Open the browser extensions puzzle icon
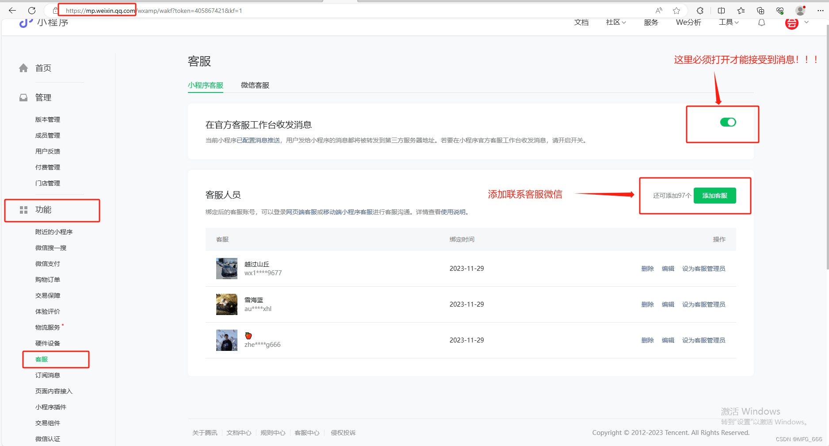The height and width of the screenshot is (446, 829). click(x=700, y=11)
